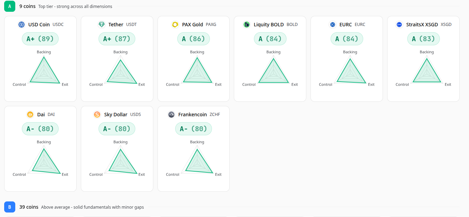Click the '39 coins' tier heading
Image resolution: width=469 pixels, height=217 pixels.
point(29,207)
